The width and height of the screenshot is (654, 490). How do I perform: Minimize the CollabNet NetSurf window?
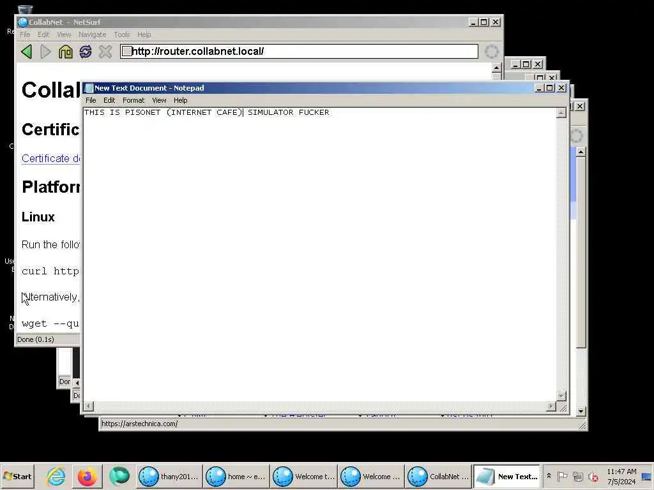(x=473, y=22)
